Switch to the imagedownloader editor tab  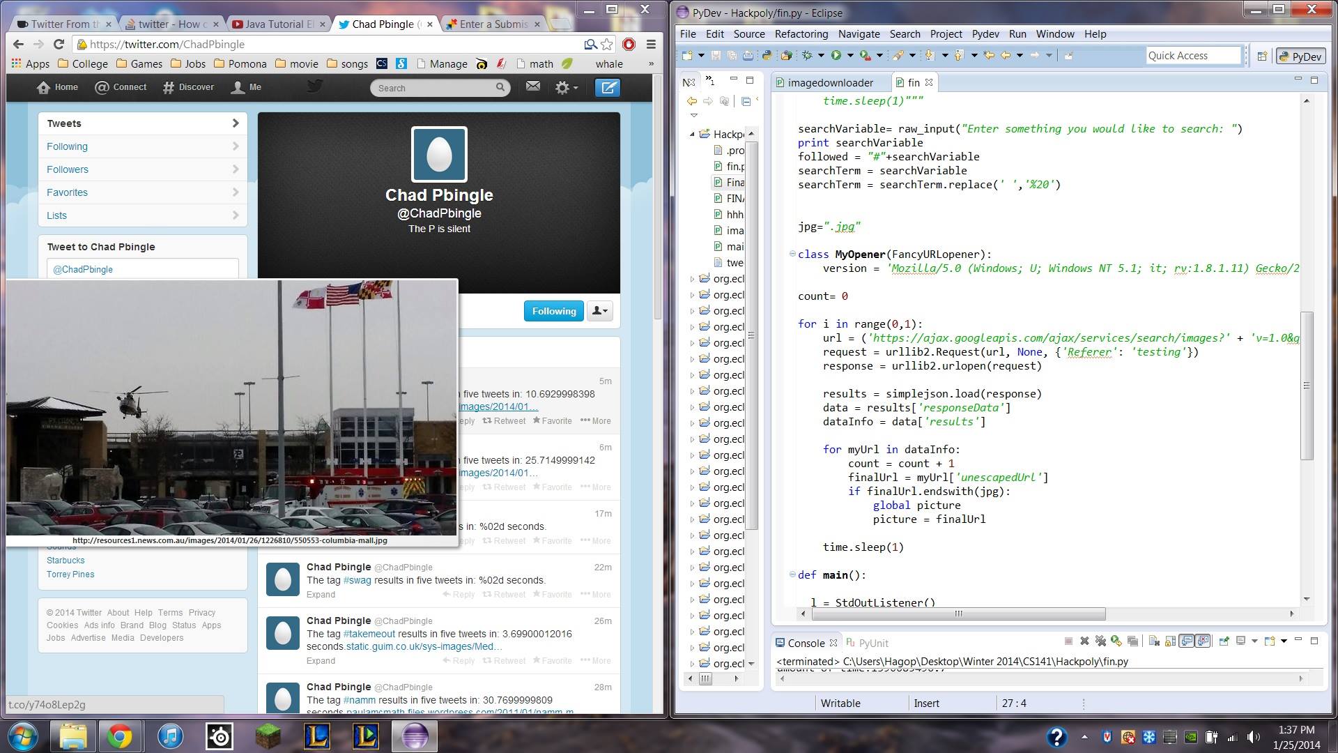829,82
